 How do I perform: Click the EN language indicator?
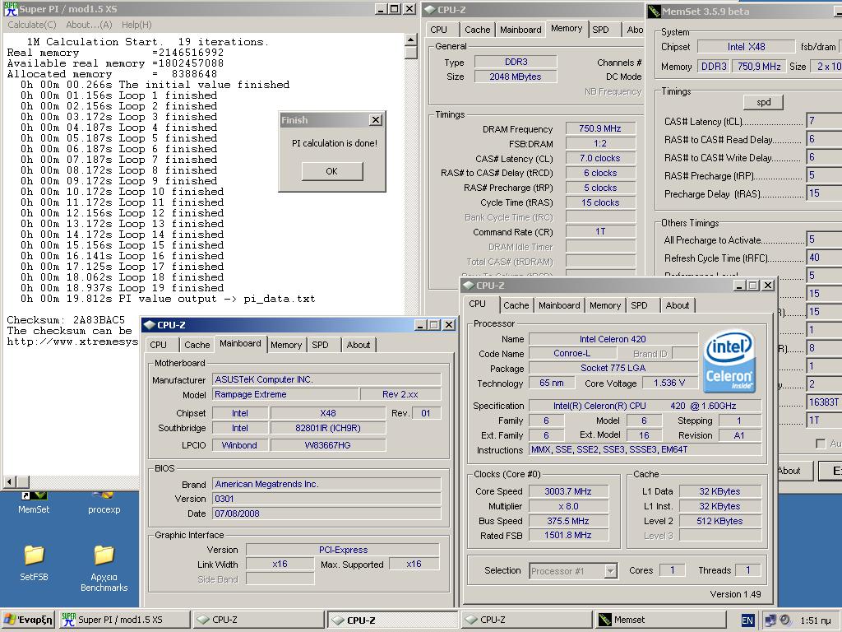pos(747,620)
